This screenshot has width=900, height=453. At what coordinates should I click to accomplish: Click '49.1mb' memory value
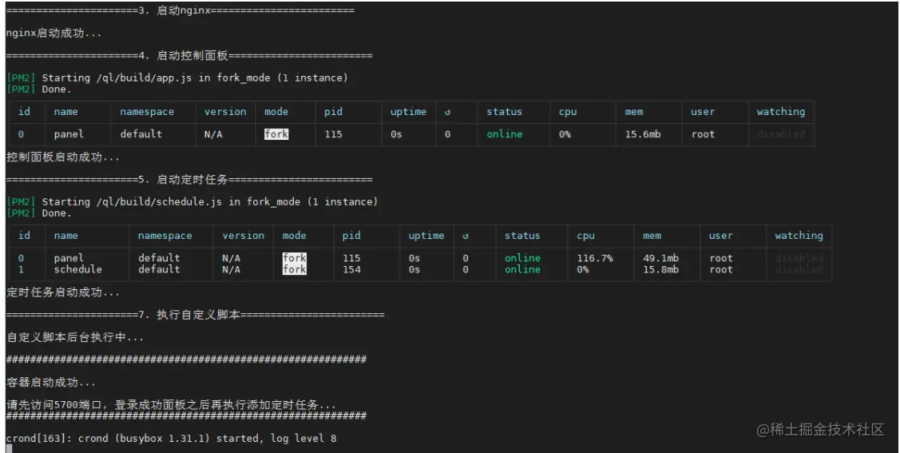pyautogui.click(x=660, y=258)
